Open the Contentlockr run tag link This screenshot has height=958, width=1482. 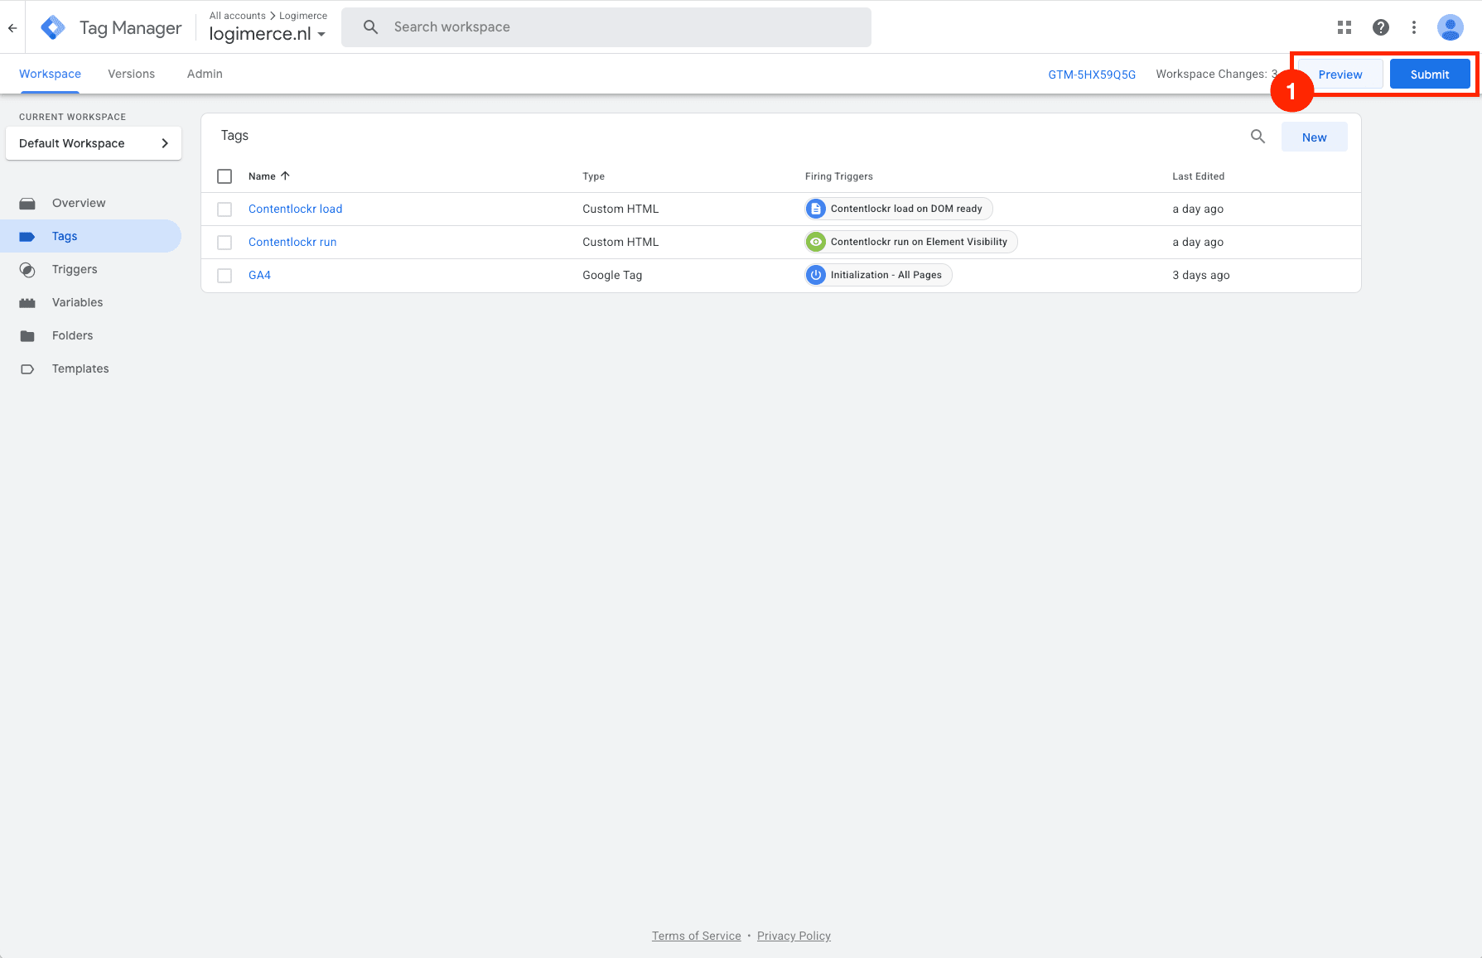point(292,242)
